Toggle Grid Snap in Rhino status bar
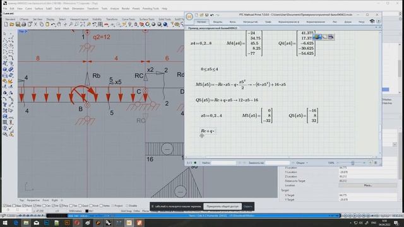The image size is (404, 227). 127,211
